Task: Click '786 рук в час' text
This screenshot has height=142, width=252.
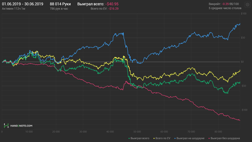Action: [59, 9]
